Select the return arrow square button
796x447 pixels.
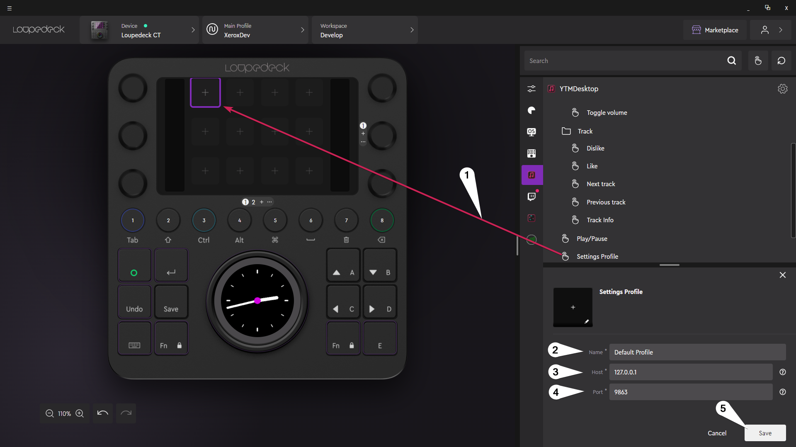tap(171, 265)
